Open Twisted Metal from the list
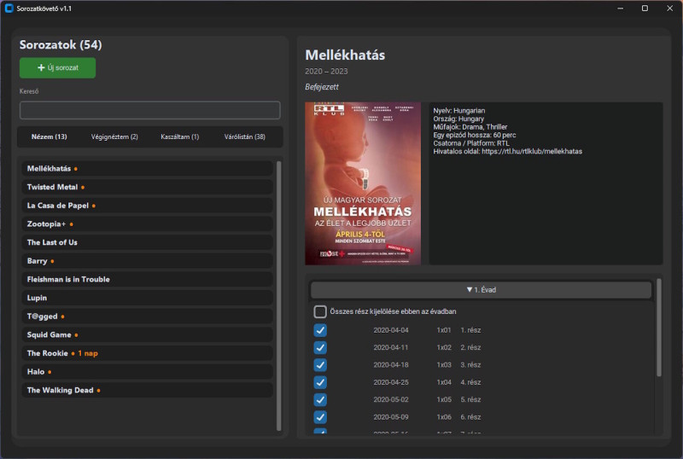The width and height of the screenshot is (683, 459). pos(147,187)
